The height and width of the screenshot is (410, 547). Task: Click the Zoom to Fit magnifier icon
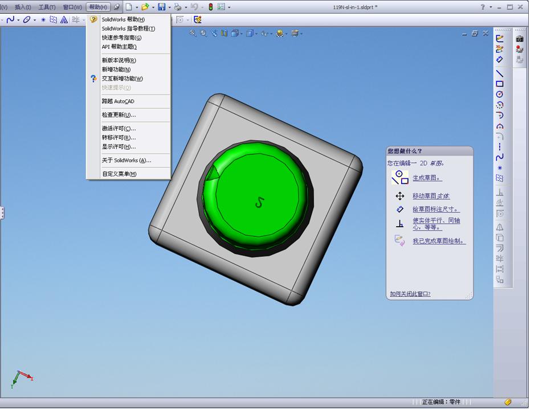pyautogui.click(x=193, y=33)
